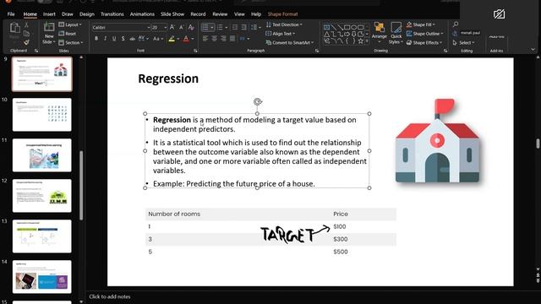Switch to the Insert tab
The image size is (541, 304).
(49, 14)
